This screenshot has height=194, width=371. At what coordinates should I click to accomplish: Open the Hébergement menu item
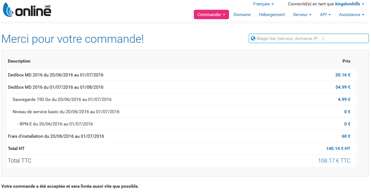271,14
